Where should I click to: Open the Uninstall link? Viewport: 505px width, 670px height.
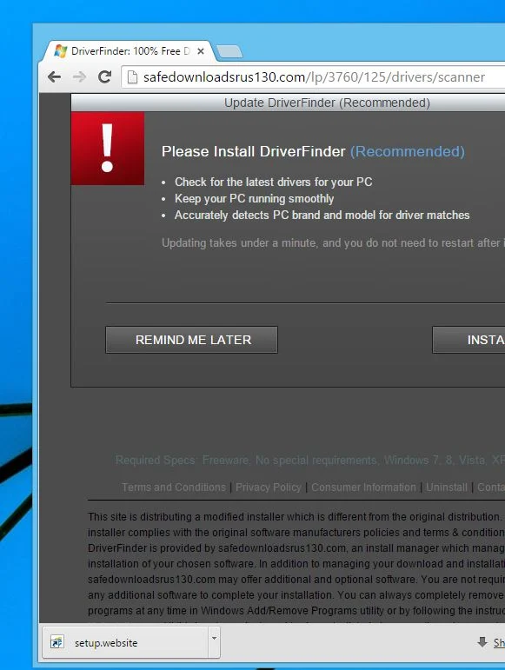pyautogui.click(x=447, y=488)
